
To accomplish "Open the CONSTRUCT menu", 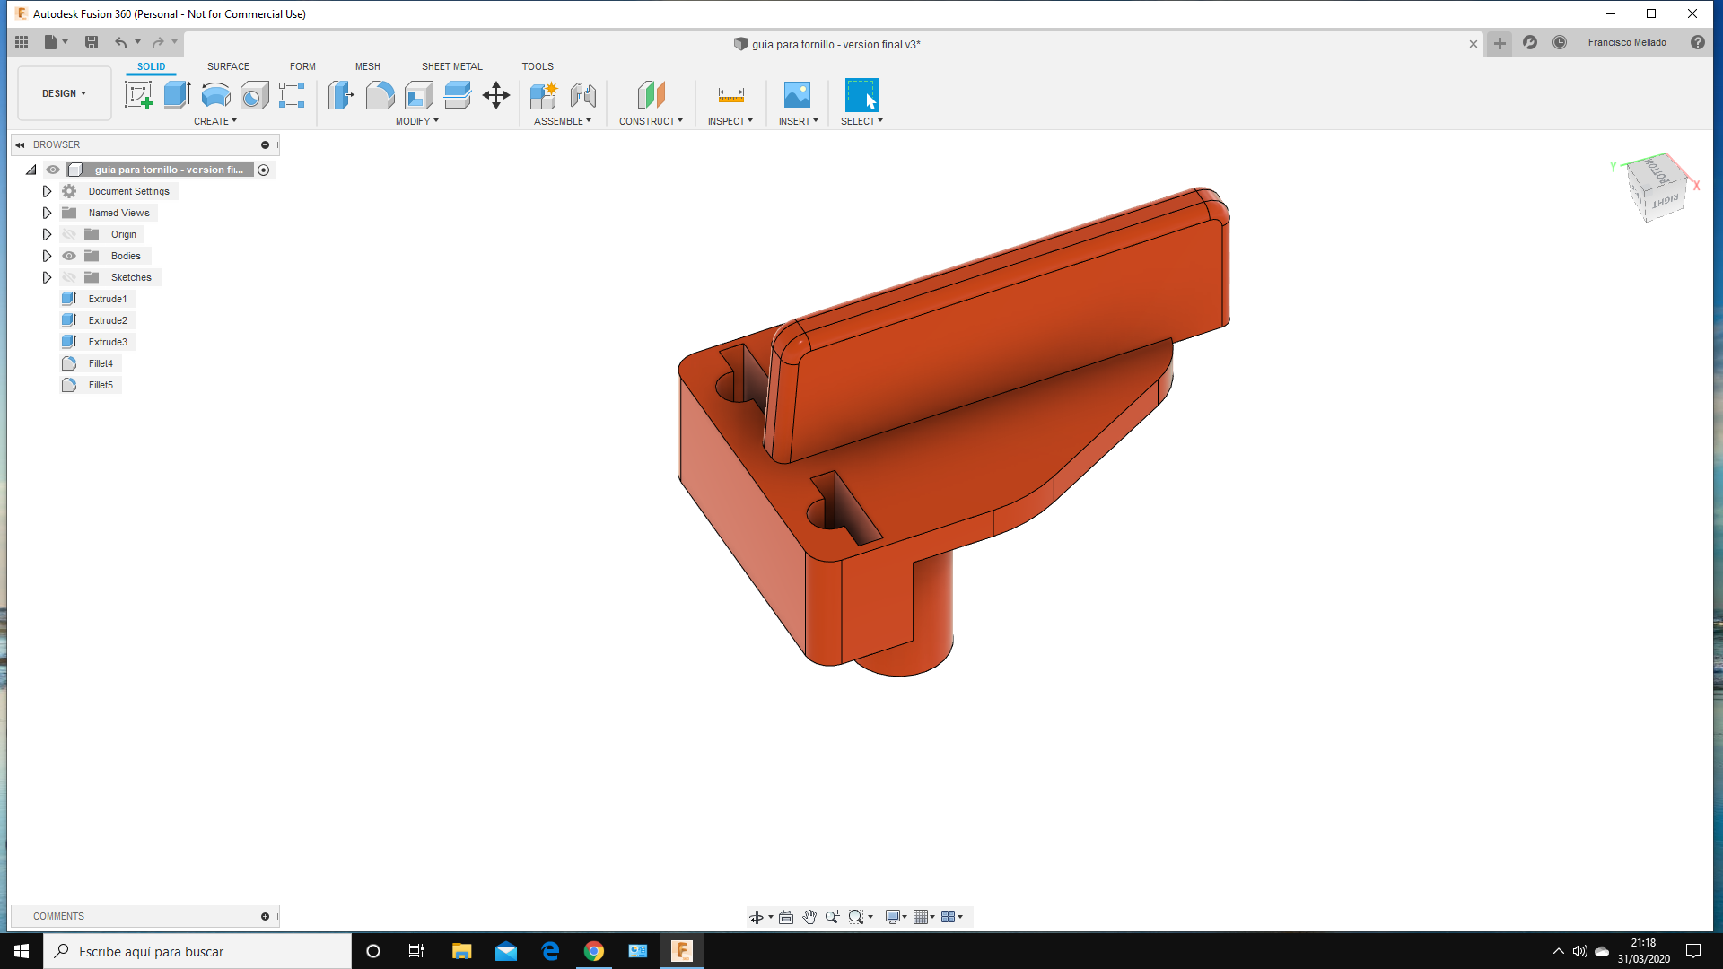I will [651, 121].
